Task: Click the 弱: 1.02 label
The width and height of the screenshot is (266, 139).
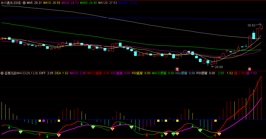Action: tap(252, 73)
